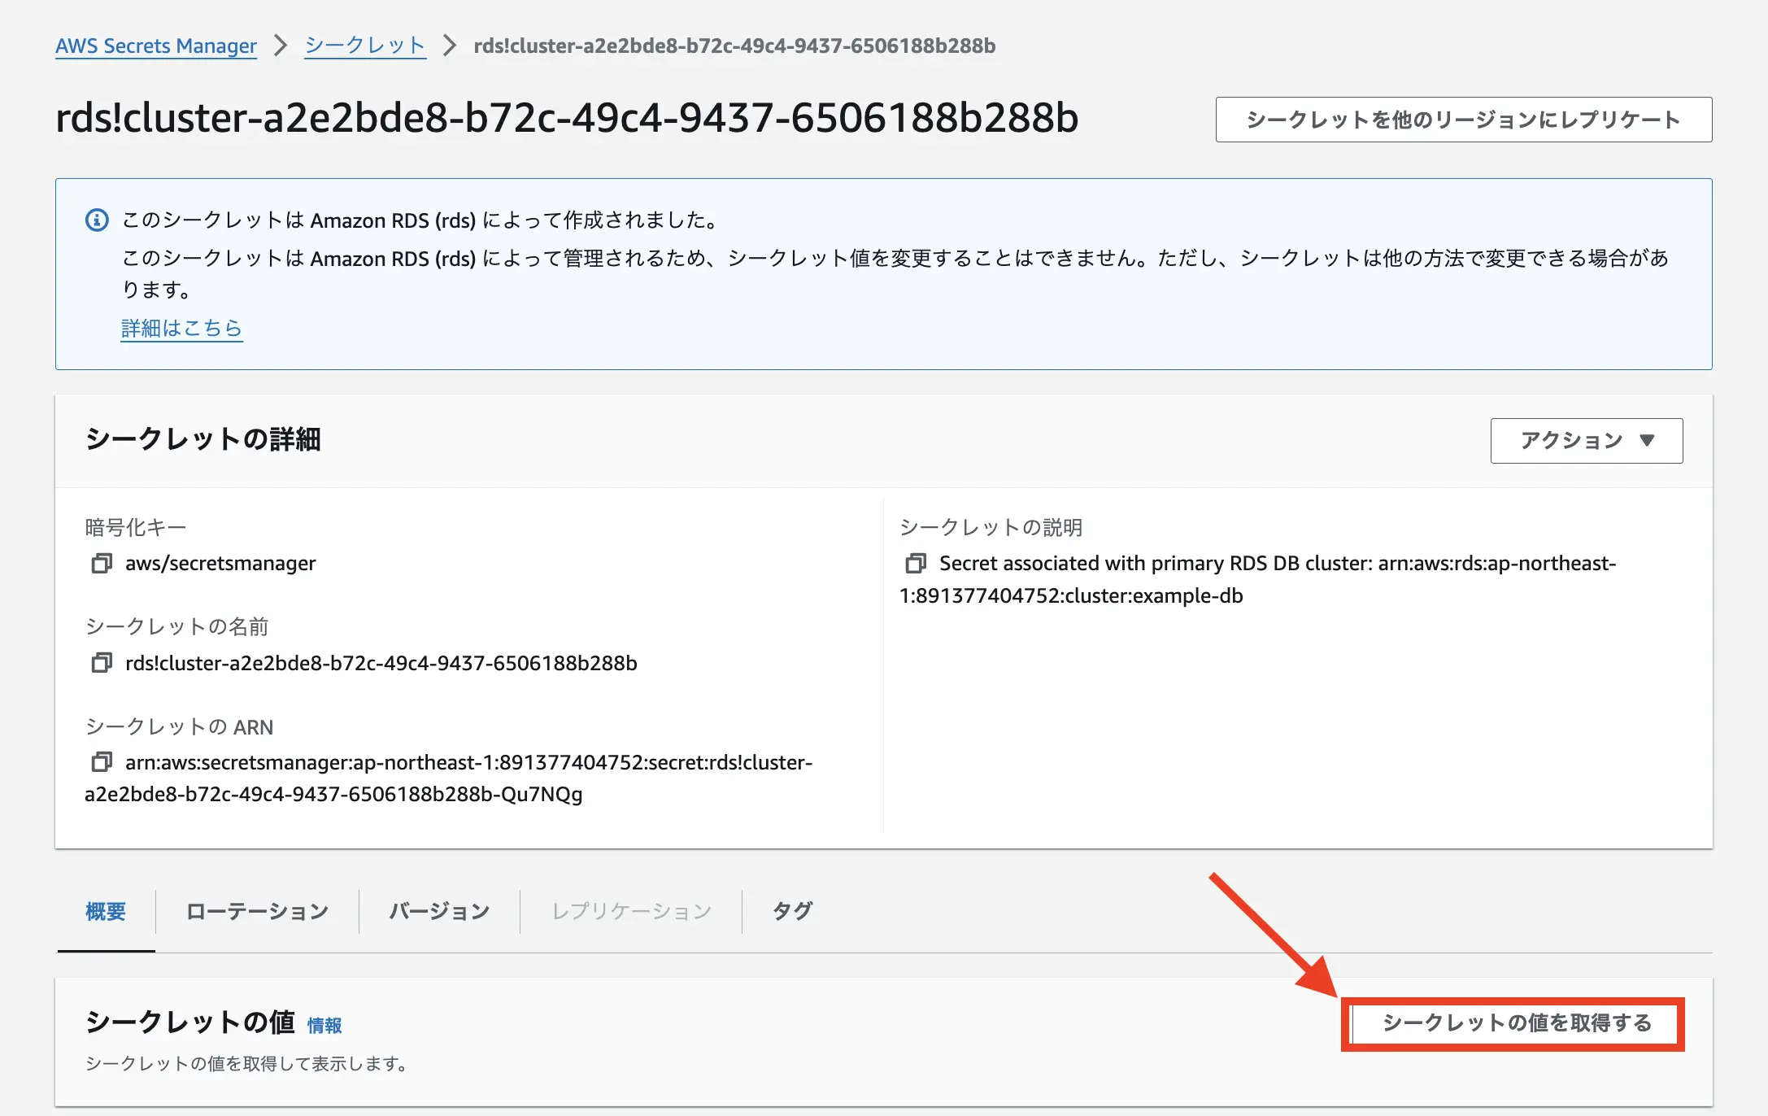Copy the secret description text
Image resolution: width=1768 pixels, height=1116 pixels.
pos(917,563)
